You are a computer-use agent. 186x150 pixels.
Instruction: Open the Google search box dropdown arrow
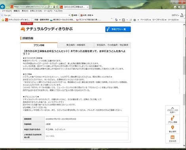pyautogui.click(x=69, y=15)
